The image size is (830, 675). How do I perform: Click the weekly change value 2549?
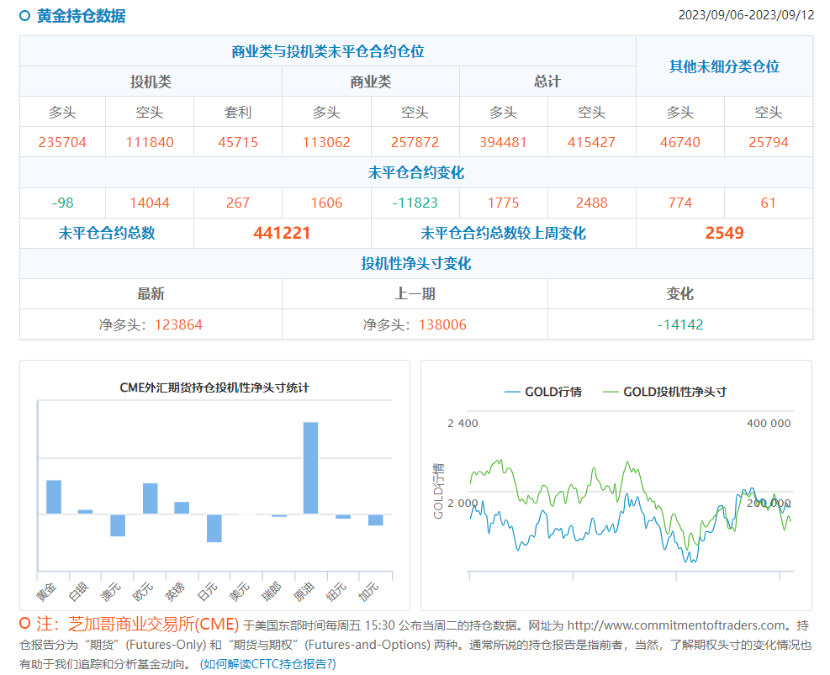tap(724, 233)
